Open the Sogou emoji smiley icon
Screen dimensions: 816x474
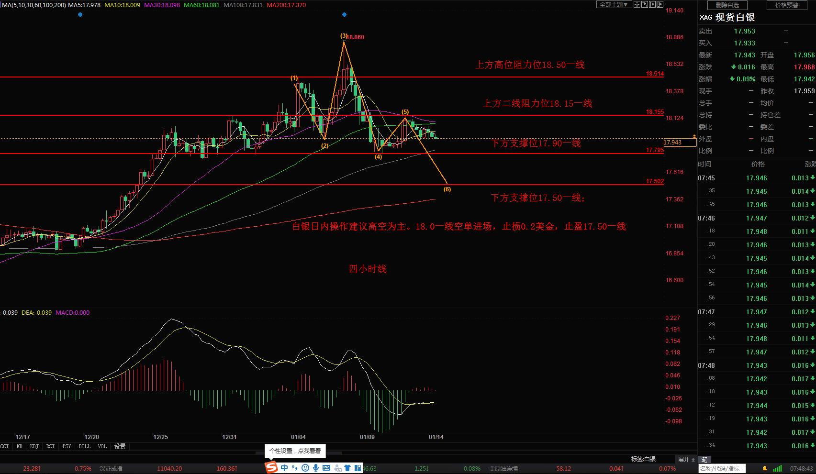305,468
